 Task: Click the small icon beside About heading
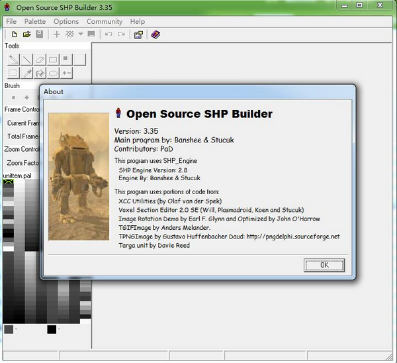click(118, 113)
